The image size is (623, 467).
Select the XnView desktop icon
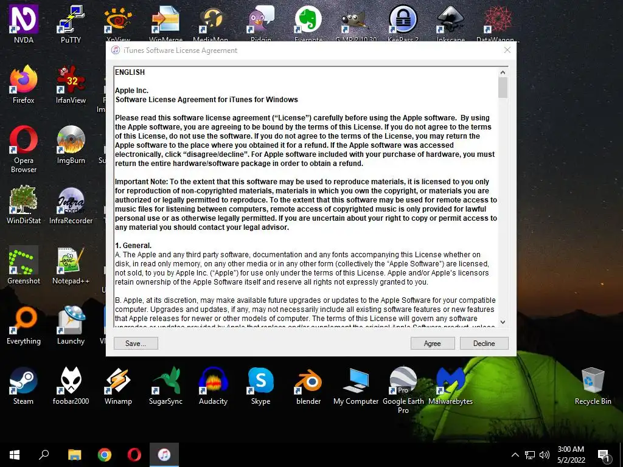point(118,24)
